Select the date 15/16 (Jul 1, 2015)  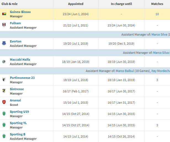click(76, 103)
